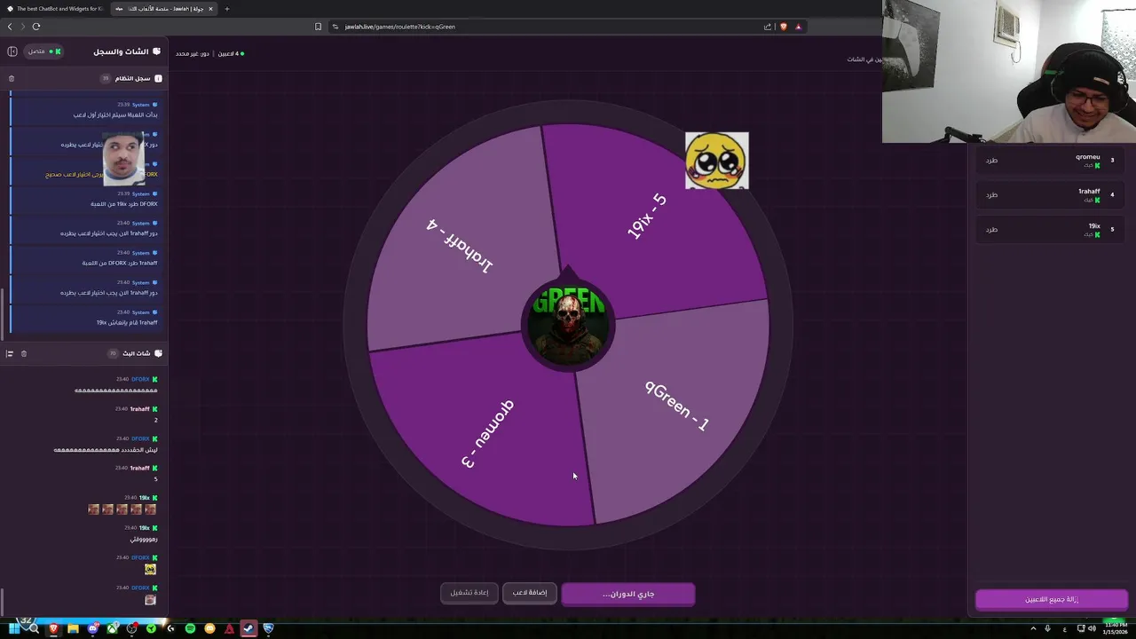Kick player 1rahaff from the list
The width and height of the screenshot is (1136, 639).
[991, 195]
